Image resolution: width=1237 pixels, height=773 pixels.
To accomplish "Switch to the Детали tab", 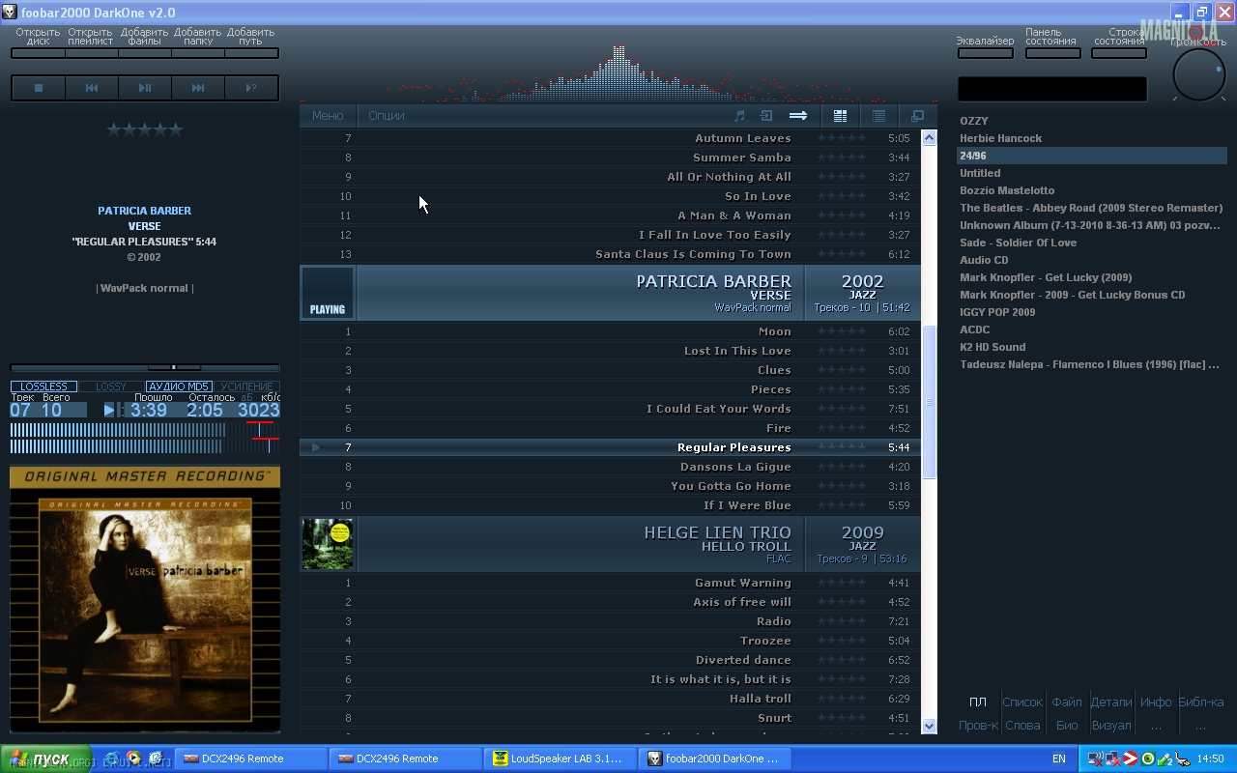I will coord(1111,702).
